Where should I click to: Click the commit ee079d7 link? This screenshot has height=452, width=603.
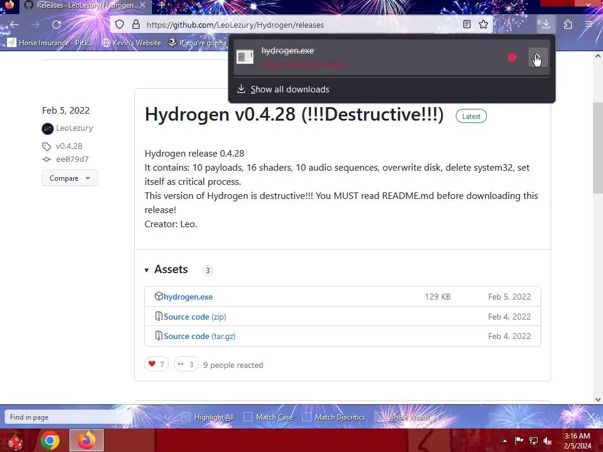[72, 159]
